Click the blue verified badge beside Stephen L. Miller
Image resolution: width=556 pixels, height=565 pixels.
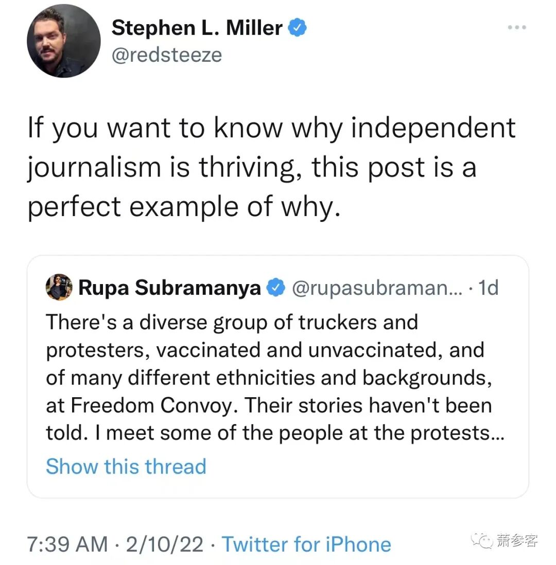[x=298, y=28]
